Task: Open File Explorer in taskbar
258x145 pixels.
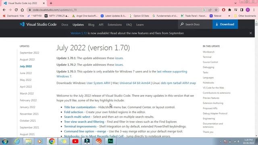Action: (x=29, y=141)
